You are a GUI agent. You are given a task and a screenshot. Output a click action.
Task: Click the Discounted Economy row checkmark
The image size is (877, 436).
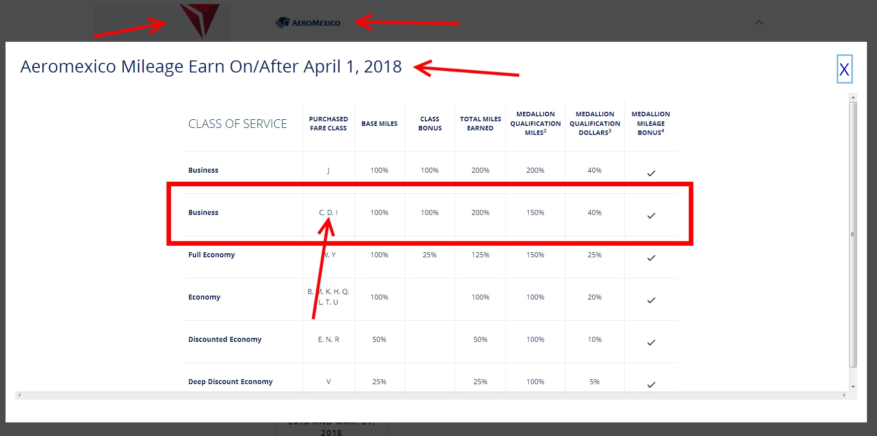pos(651,342)
